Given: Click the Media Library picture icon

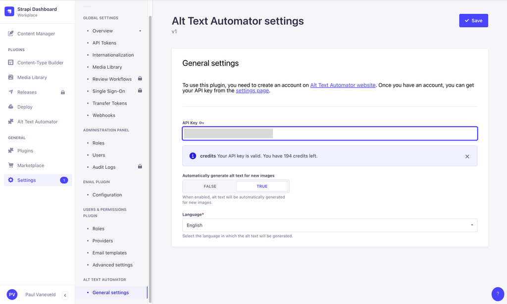Looking at the screenshot, I should [11, 77].
